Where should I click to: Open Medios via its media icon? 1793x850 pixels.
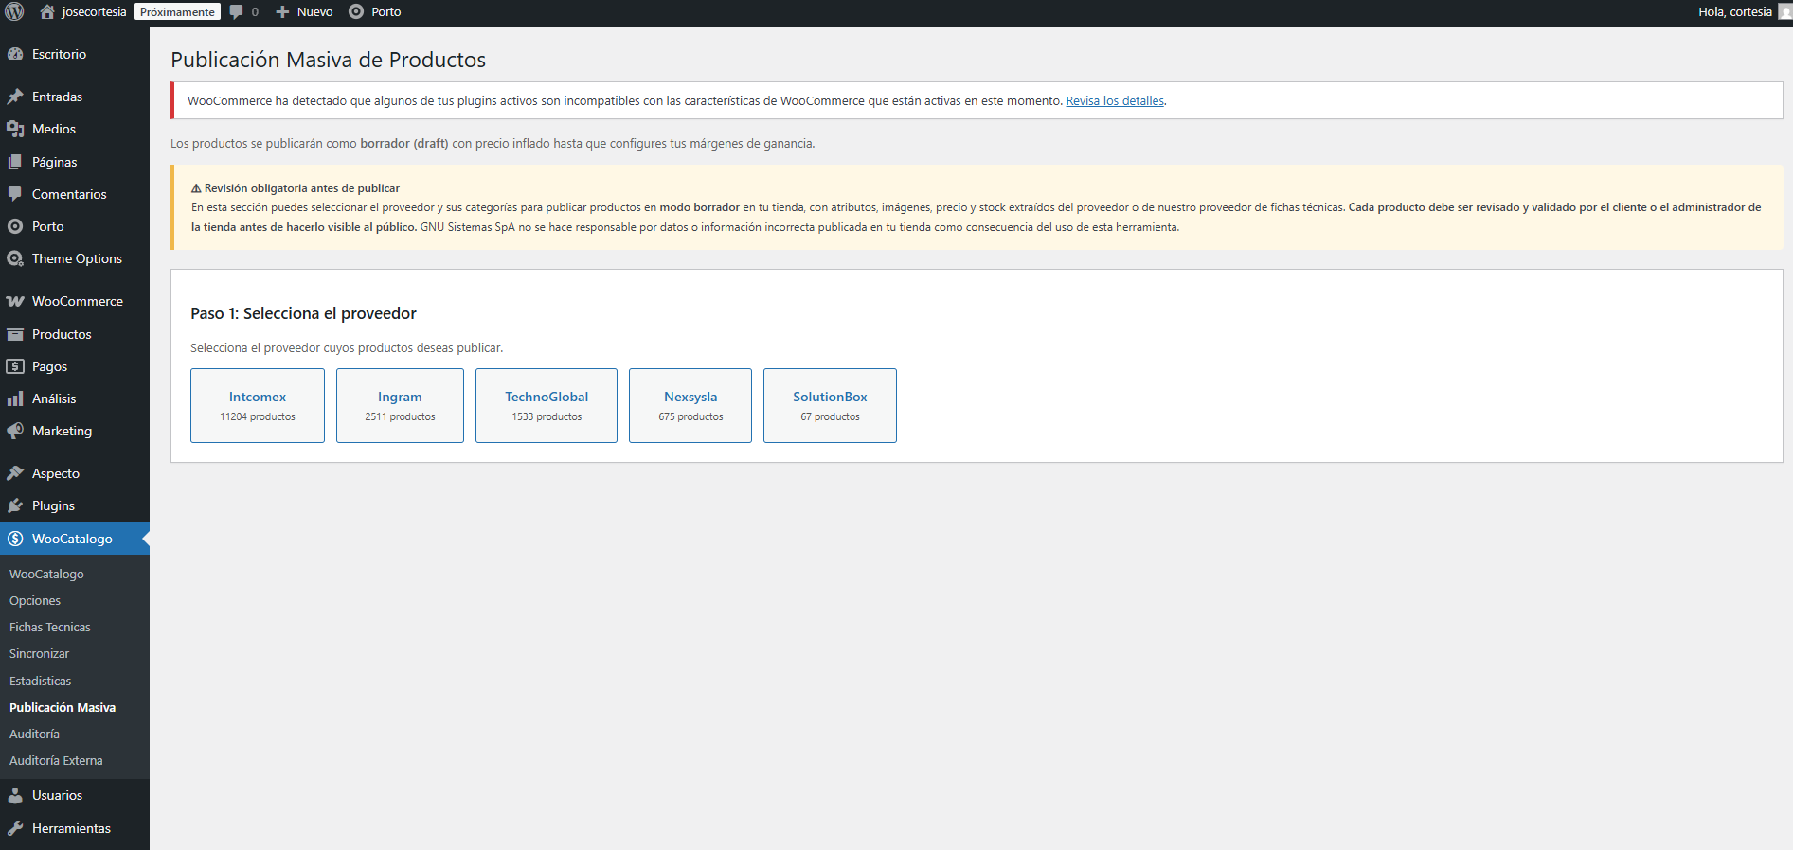[15, 129]
